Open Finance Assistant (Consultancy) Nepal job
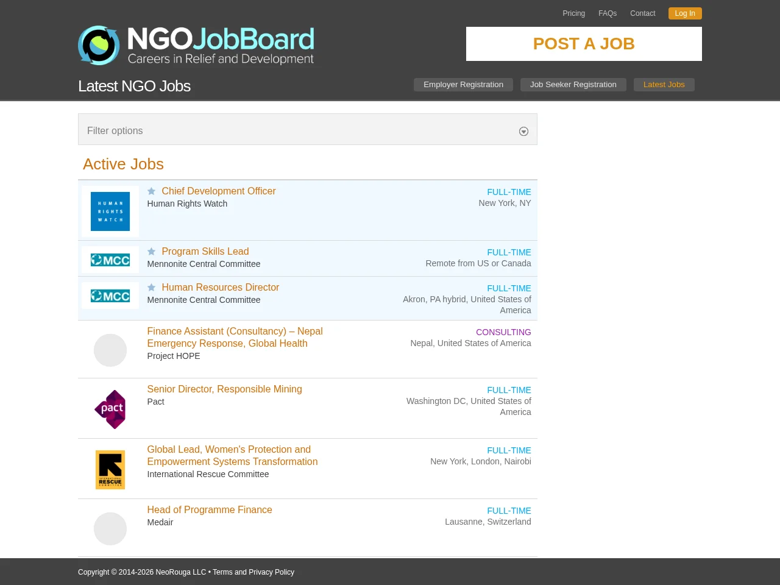780x585 pixels. point(235,338)
